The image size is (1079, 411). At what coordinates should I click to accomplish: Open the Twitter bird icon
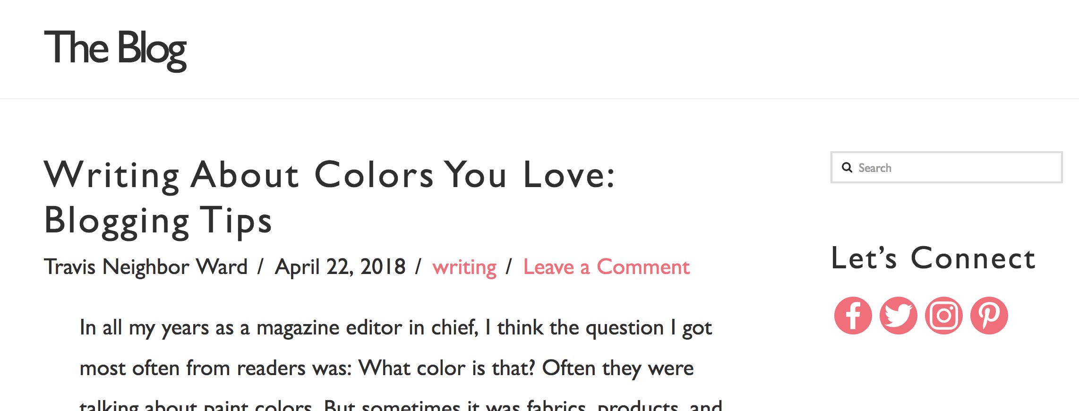click(x=898, y=316)
